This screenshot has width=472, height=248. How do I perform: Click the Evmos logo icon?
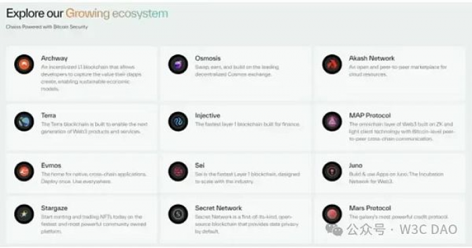(24, 171)
